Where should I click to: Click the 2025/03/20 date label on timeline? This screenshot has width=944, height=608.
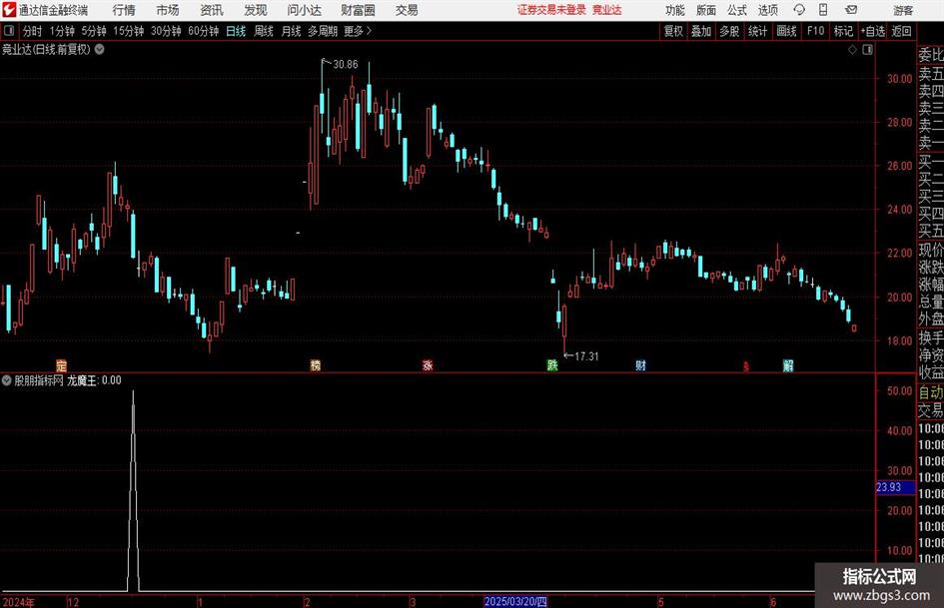coord(515,601)
